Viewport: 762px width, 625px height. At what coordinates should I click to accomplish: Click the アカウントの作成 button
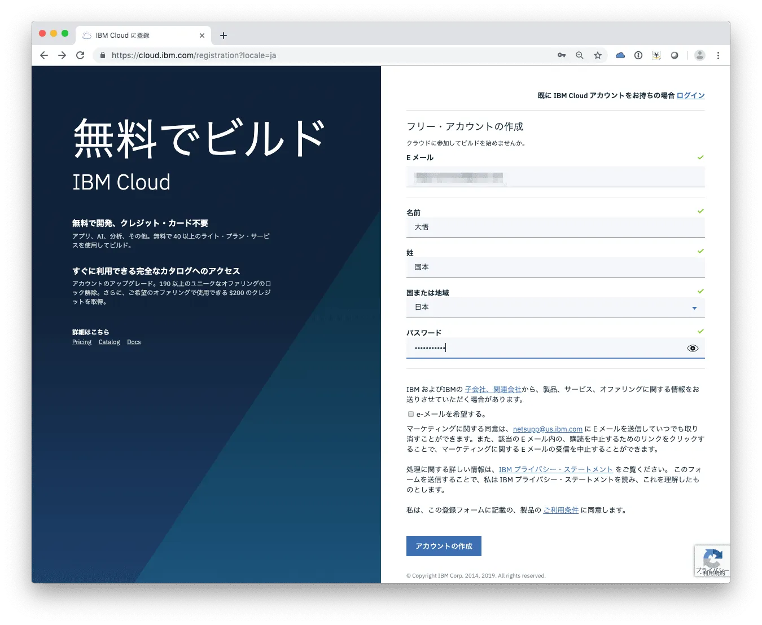pos(444,546)
